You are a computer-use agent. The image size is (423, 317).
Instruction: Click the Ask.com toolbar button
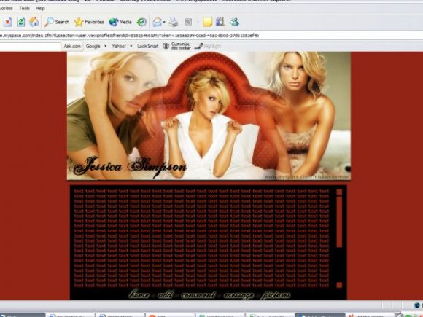72,46
